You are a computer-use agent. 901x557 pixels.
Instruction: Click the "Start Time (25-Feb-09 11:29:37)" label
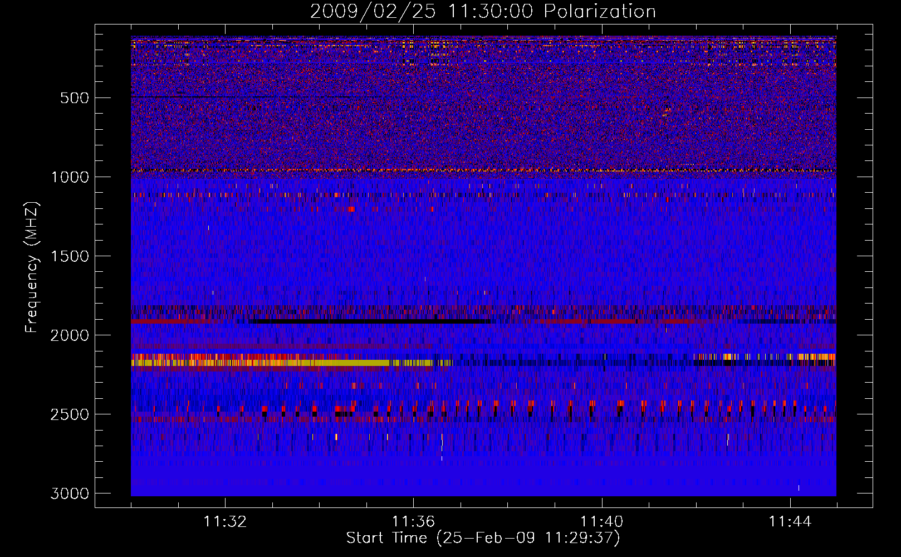(x=483, y=538)
